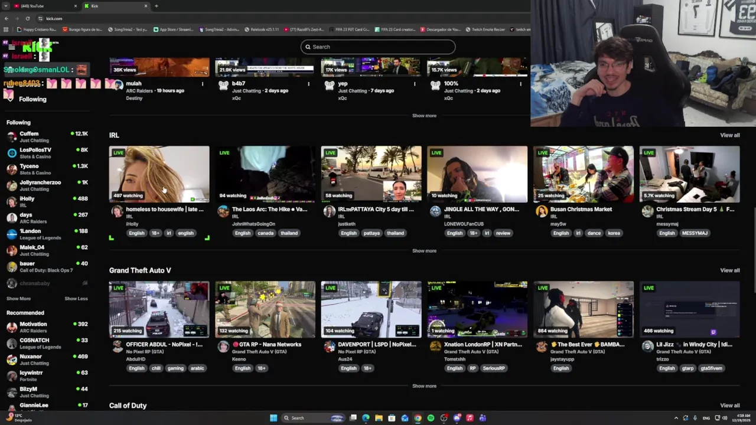Open iHolly avatar in Following list
Viewport: 756px width, 425px height.
(x=12, y=202)
